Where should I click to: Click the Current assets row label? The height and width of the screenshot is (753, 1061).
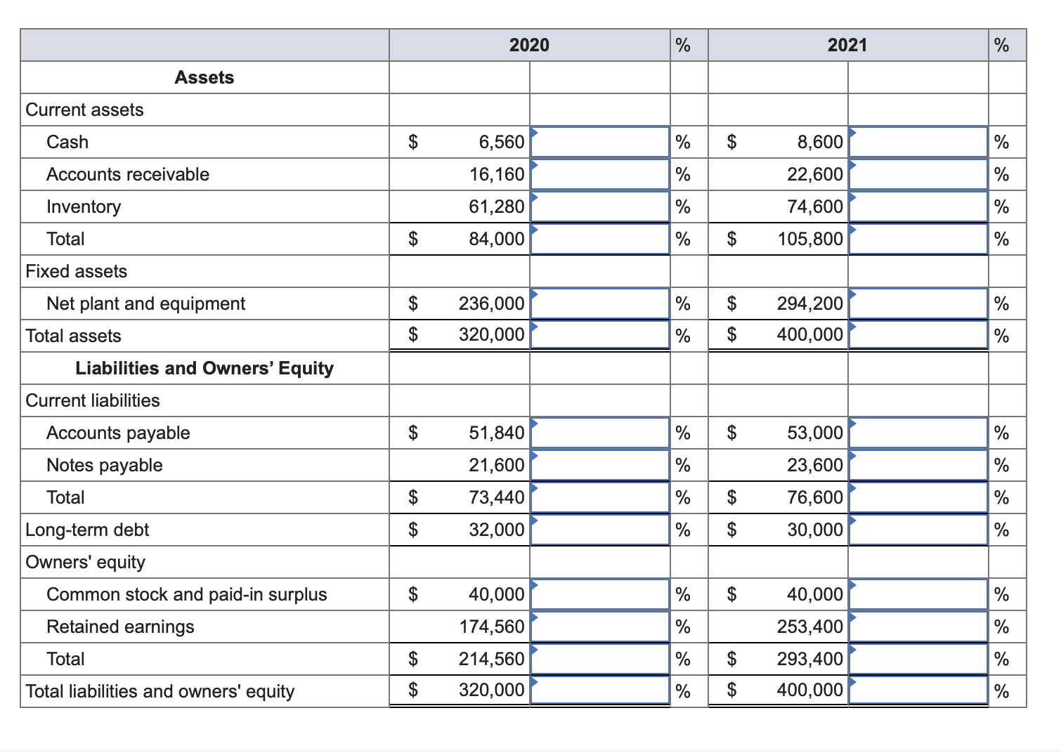[x=84, y=110]
